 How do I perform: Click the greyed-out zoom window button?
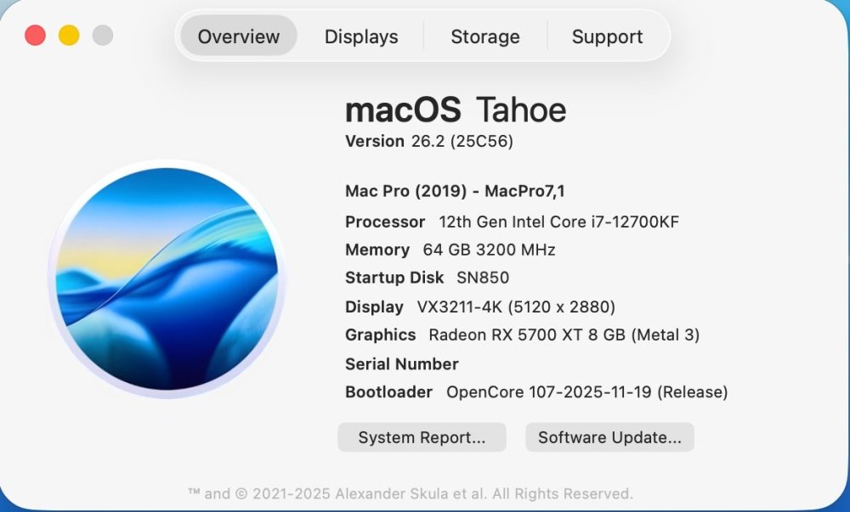click(103, 36)
